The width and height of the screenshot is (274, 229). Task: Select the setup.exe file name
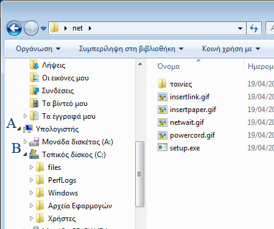point(184,148)
